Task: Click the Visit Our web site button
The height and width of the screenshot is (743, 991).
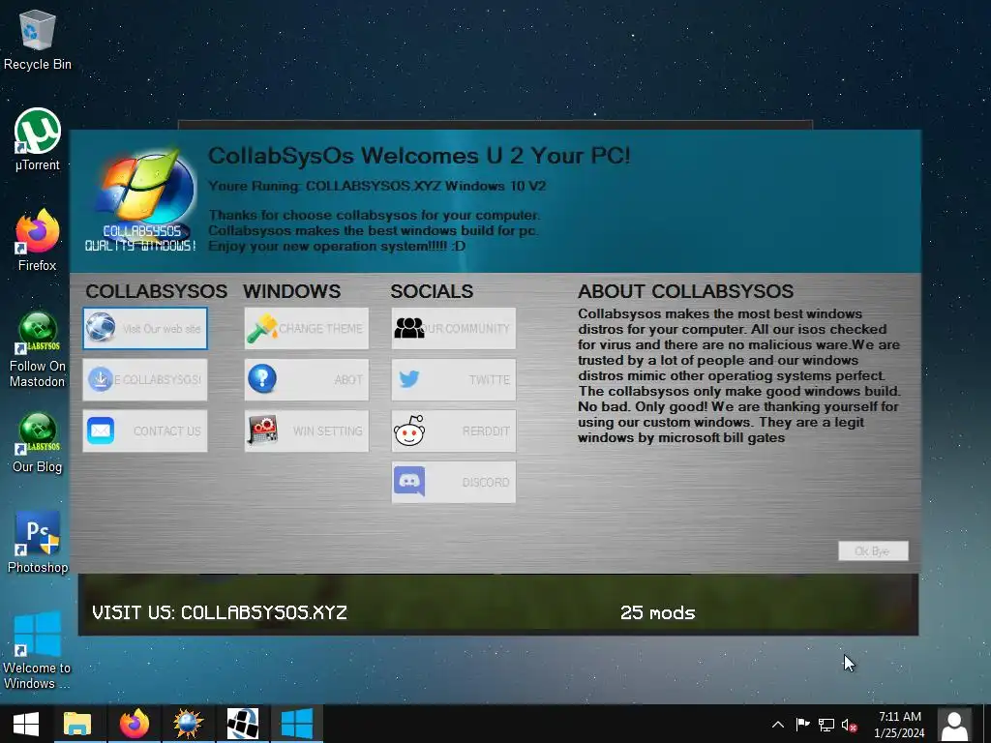Action: 145,329
